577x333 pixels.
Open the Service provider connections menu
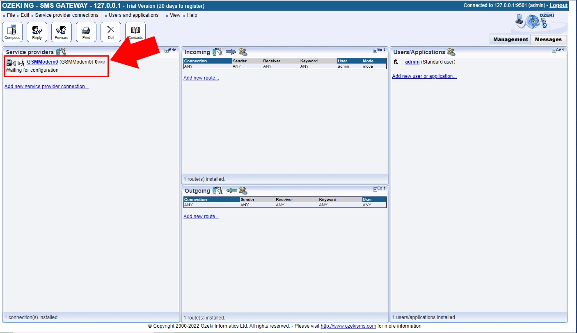coord(67,15)
